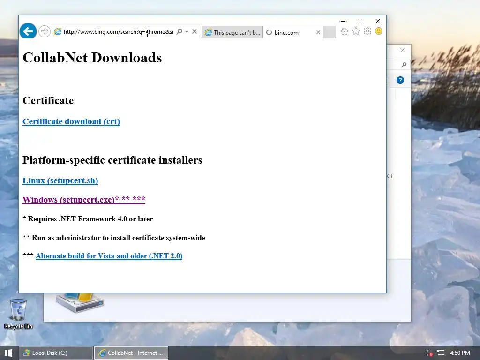Click '* Requires .NET Framework 4.0 or later' text

[x=88, y=219]
